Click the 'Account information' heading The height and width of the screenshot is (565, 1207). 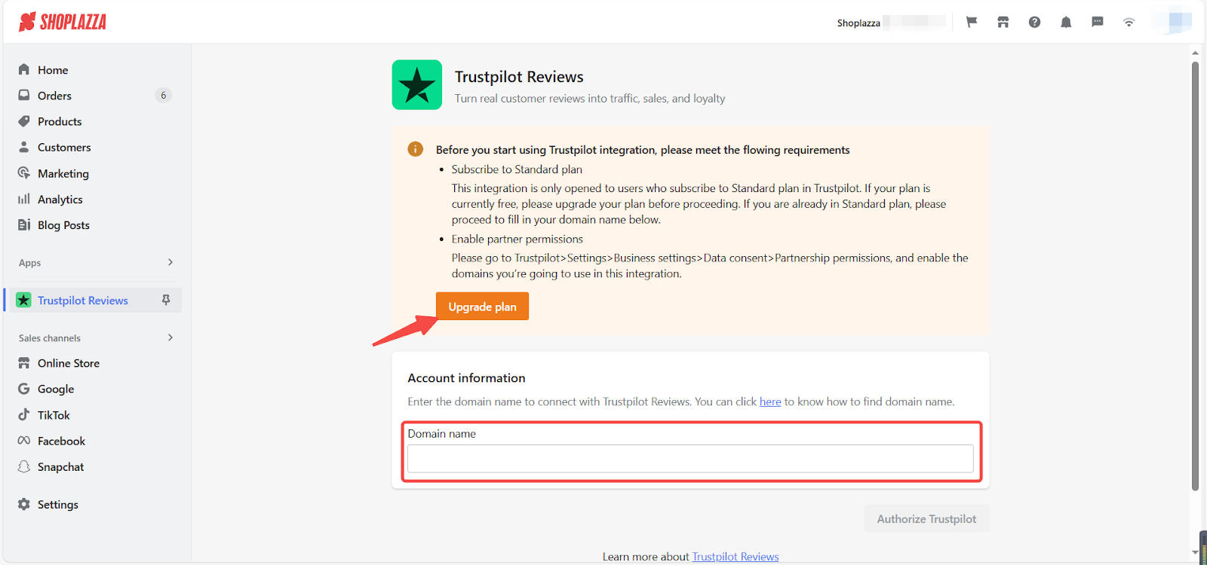click(x=466, y=378)
